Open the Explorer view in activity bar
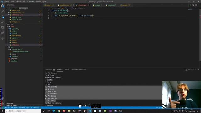Screen dimensions: 201x113 (x=3, y=6)
